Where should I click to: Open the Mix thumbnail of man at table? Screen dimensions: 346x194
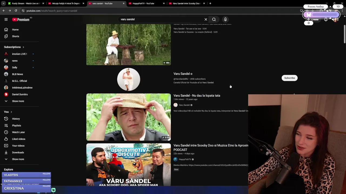coord(128,44)
